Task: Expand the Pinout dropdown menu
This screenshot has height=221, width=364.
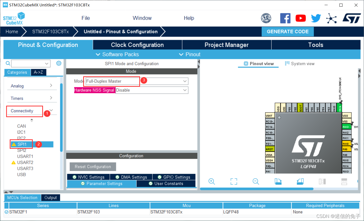Action: pos(190,54)
